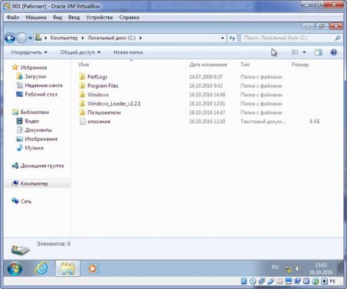Click the volume speaker tray icon
Image resolution: width=347 pixels, height=289 pixels.
pyautogui.click(x=298, y=269)
